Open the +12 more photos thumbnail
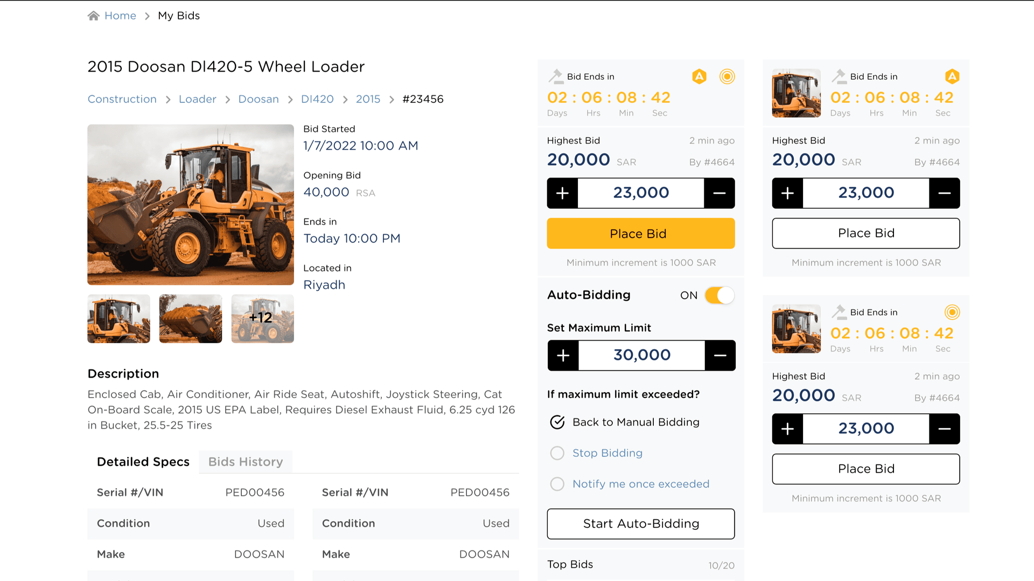 tap(262, 318)
